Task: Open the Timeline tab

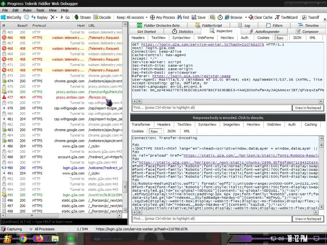Action: click(x=308, y=26)
